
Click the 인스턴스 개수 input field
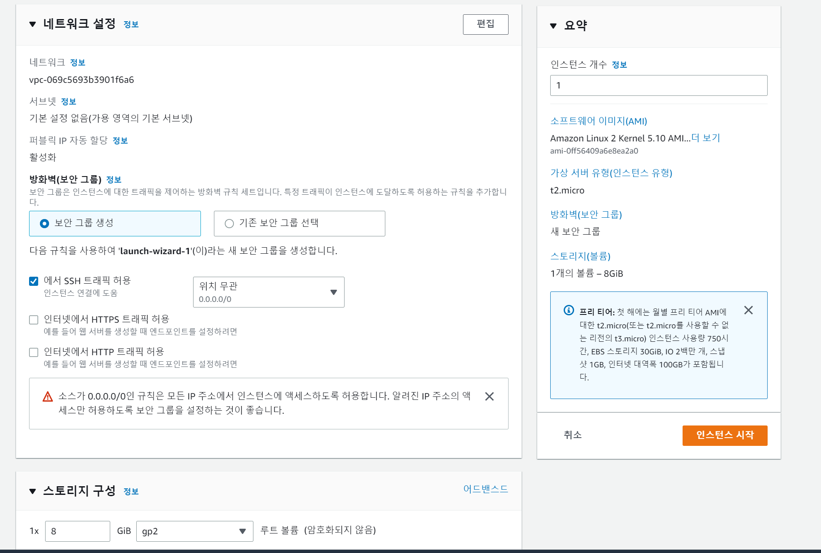point(659,85)
